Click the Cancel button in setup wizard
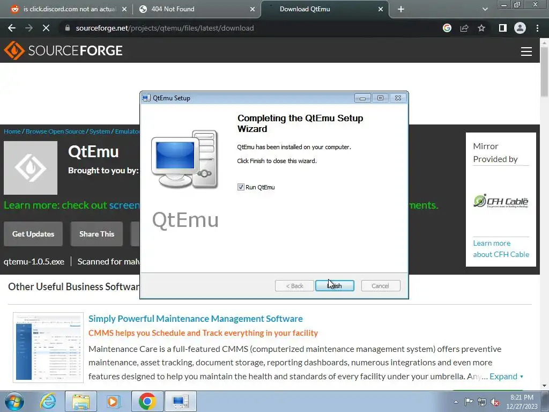 pos(380,286)
